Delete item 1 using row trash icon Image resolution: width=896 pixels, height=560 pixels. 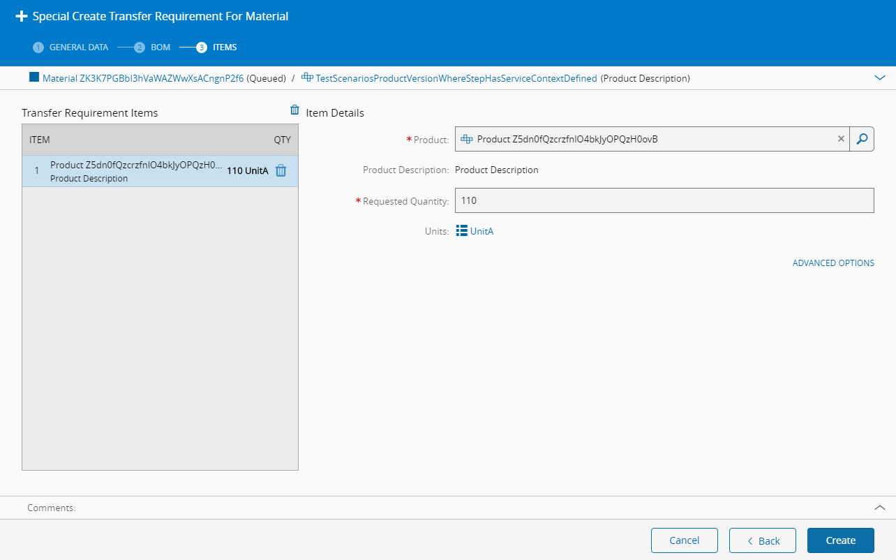[281, 171]
